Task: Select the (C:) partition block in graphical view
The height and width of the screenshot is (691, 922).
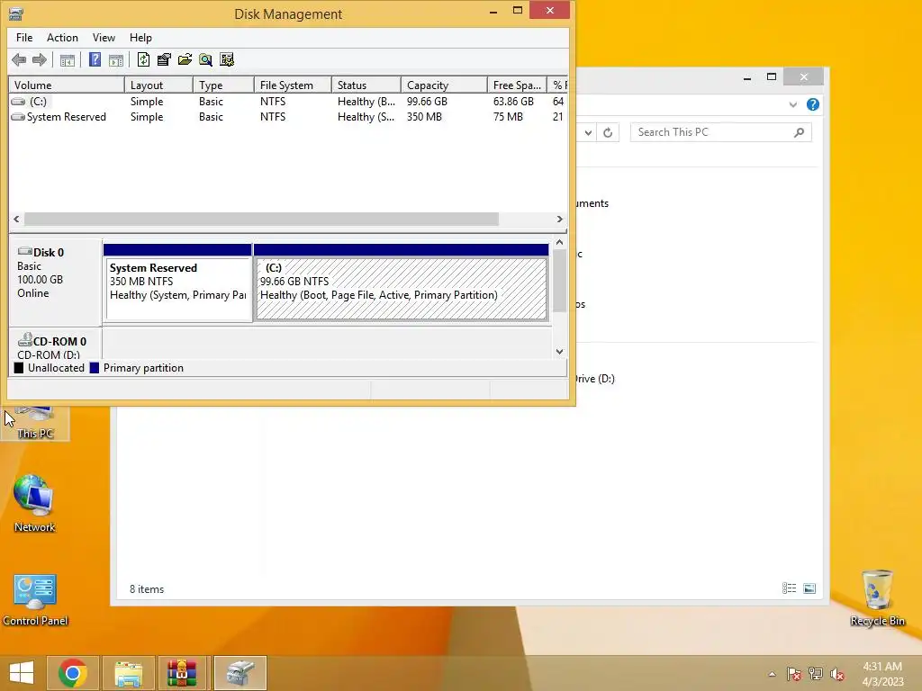Action: (401, 283)
